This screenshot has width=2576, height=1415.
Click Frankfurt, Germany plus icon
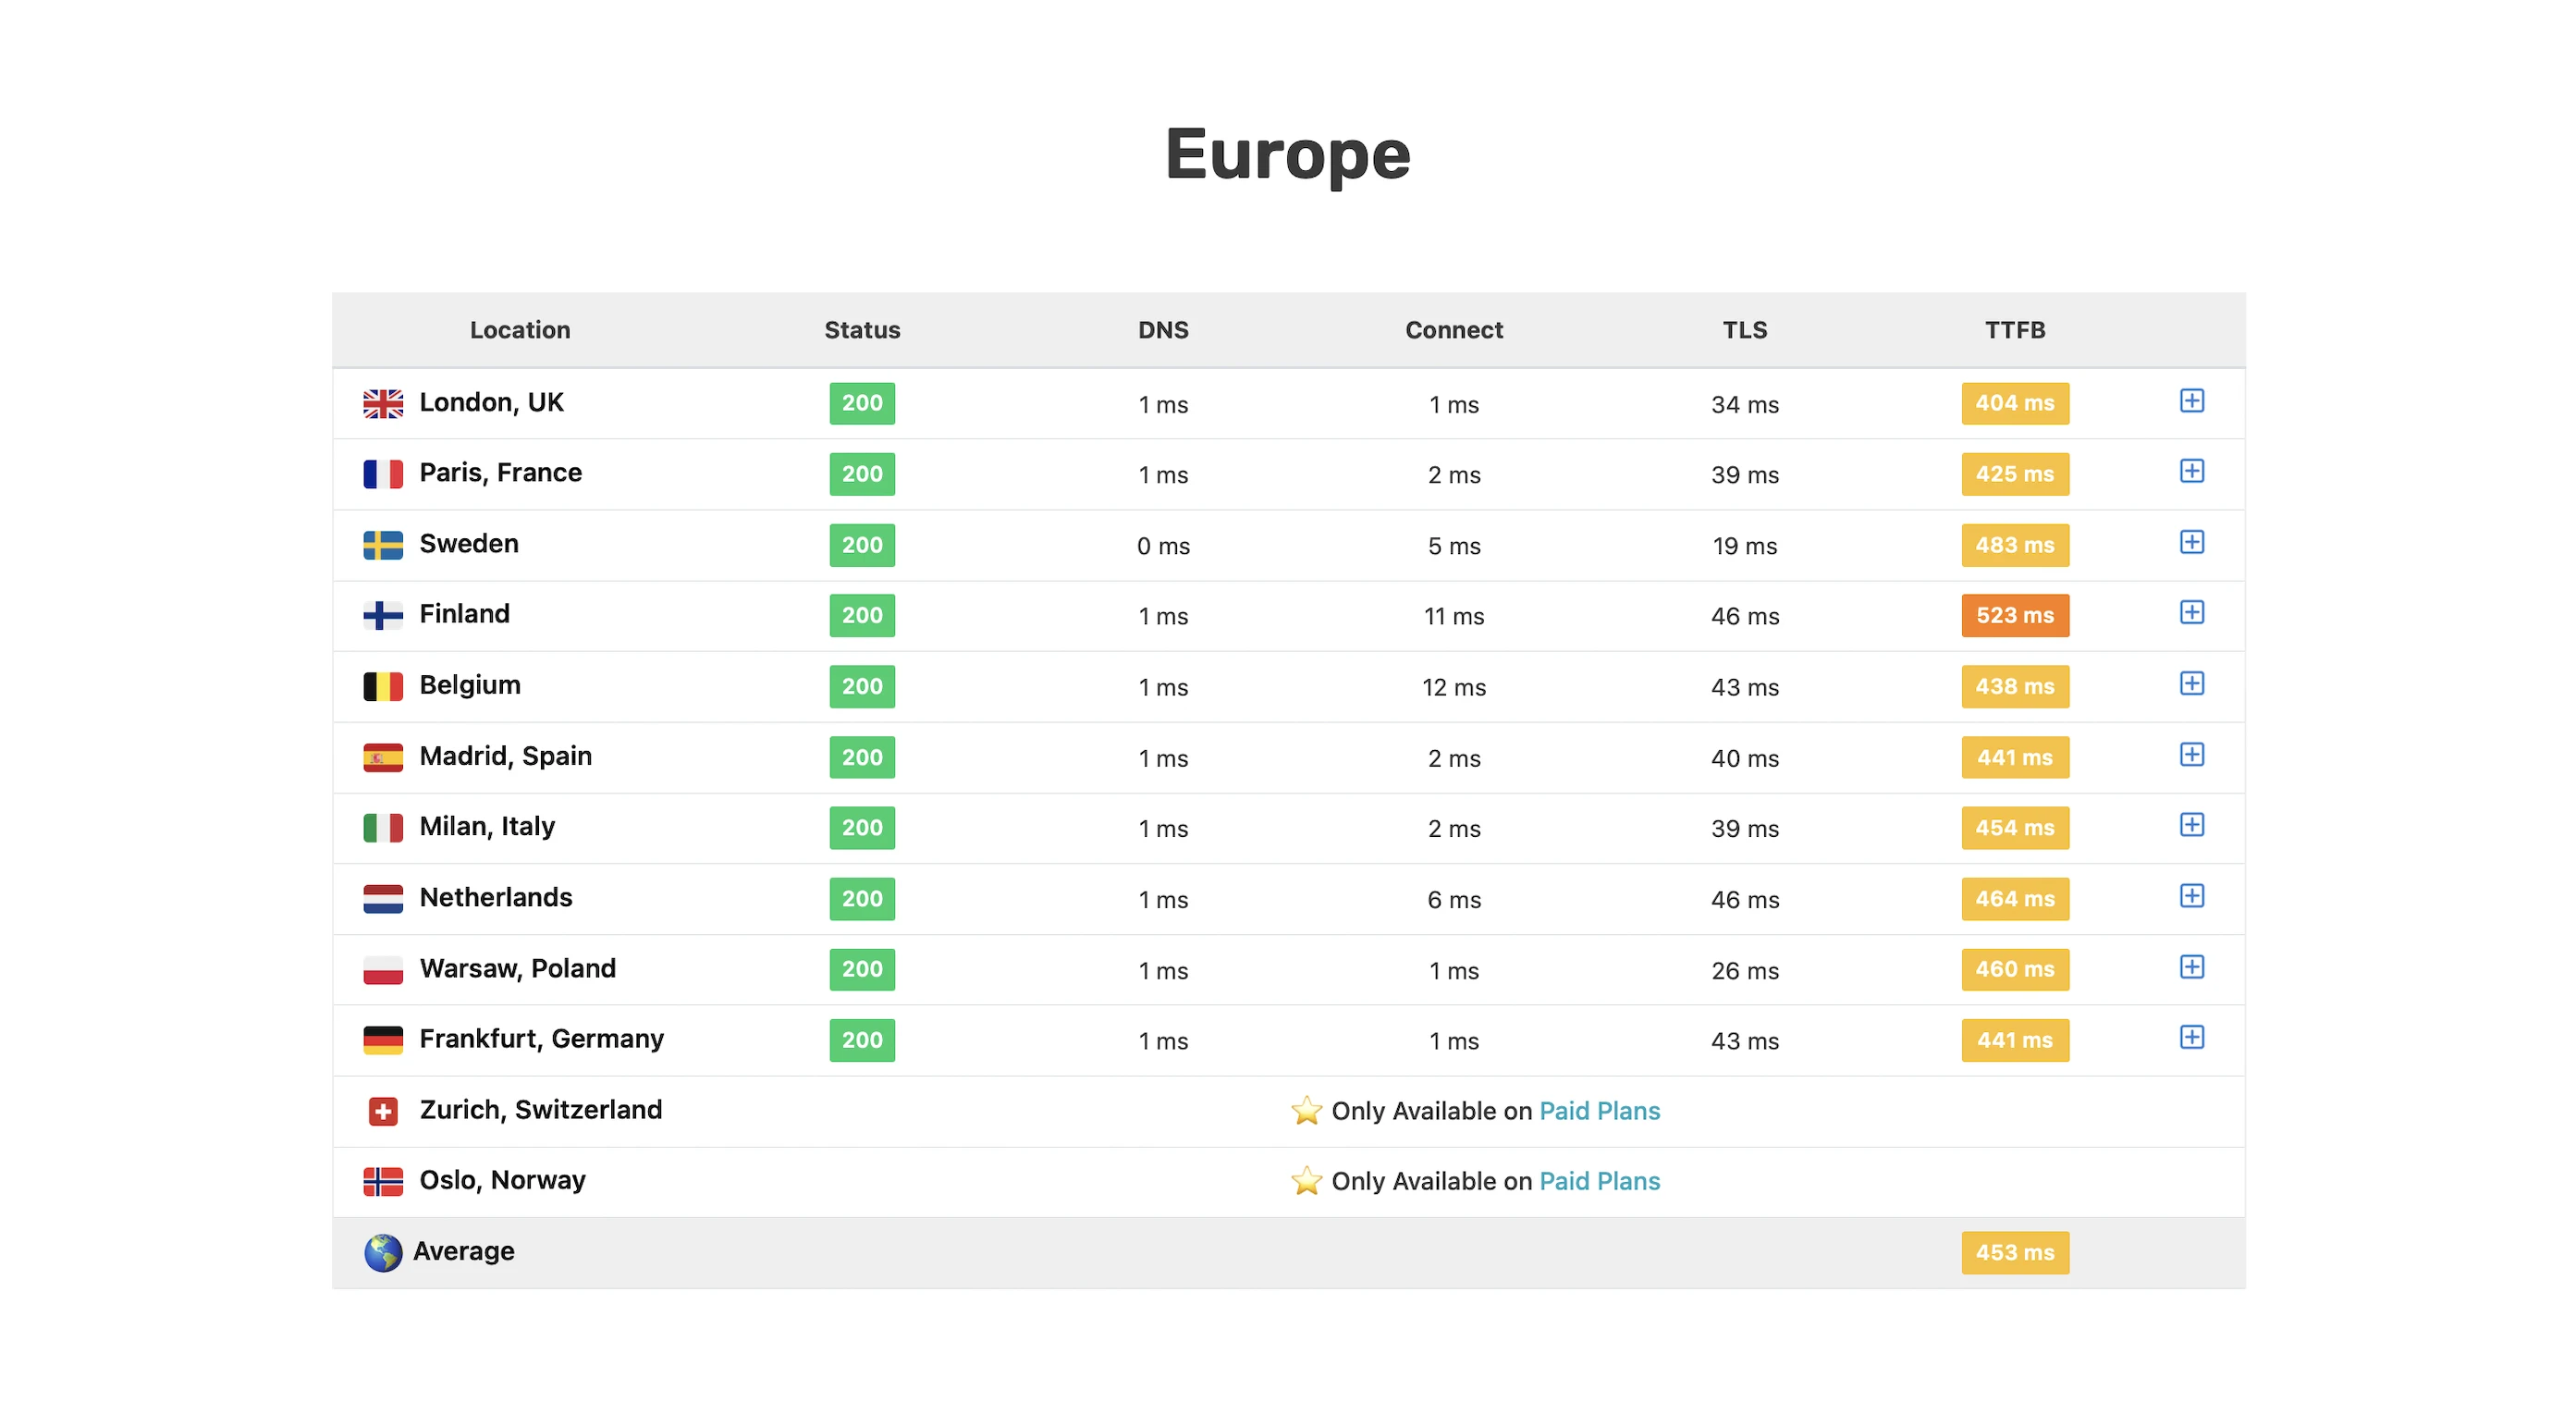pyautogui.click(x=2191, y=1037)
